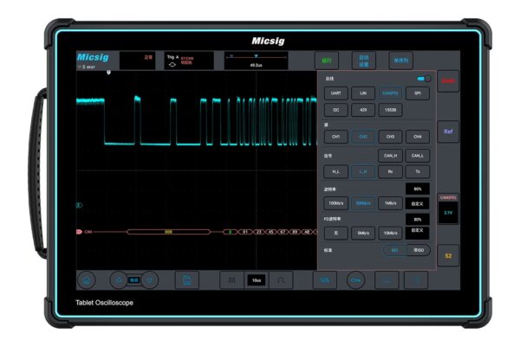The image size is (520, 346).
Task: Choose CH4 as source
Action: click(418, 137)
